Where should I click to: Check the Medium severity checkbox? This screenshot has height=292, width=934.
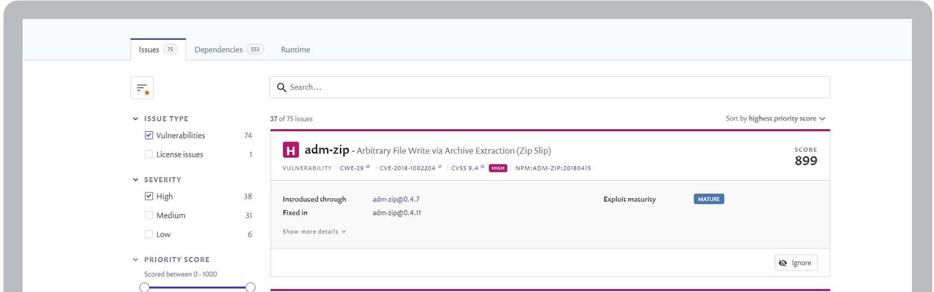coord(149,215)
